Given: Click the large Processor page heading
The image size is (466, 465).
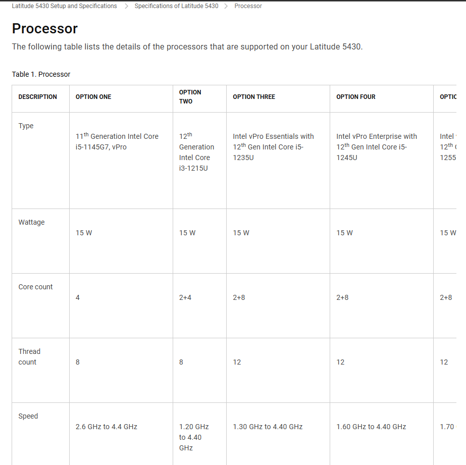Looking at the screenshot, I should [x=45, y=28].
